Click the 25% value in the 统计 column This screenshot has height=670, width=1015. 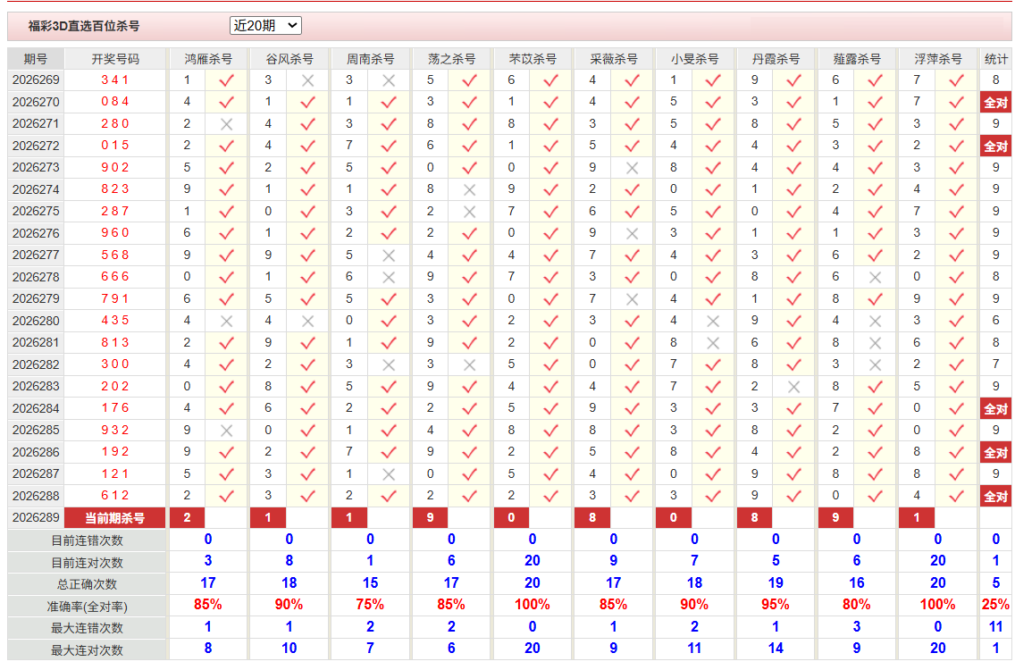(995, 605)
